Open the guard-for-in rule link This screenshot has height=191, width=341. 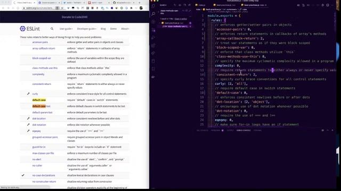tap(39, 147)
